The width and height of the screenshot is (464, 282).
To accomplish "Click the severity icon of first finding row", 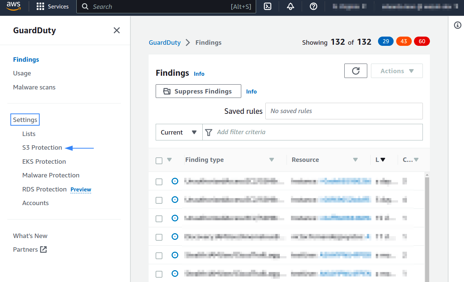I will [175, 181].
